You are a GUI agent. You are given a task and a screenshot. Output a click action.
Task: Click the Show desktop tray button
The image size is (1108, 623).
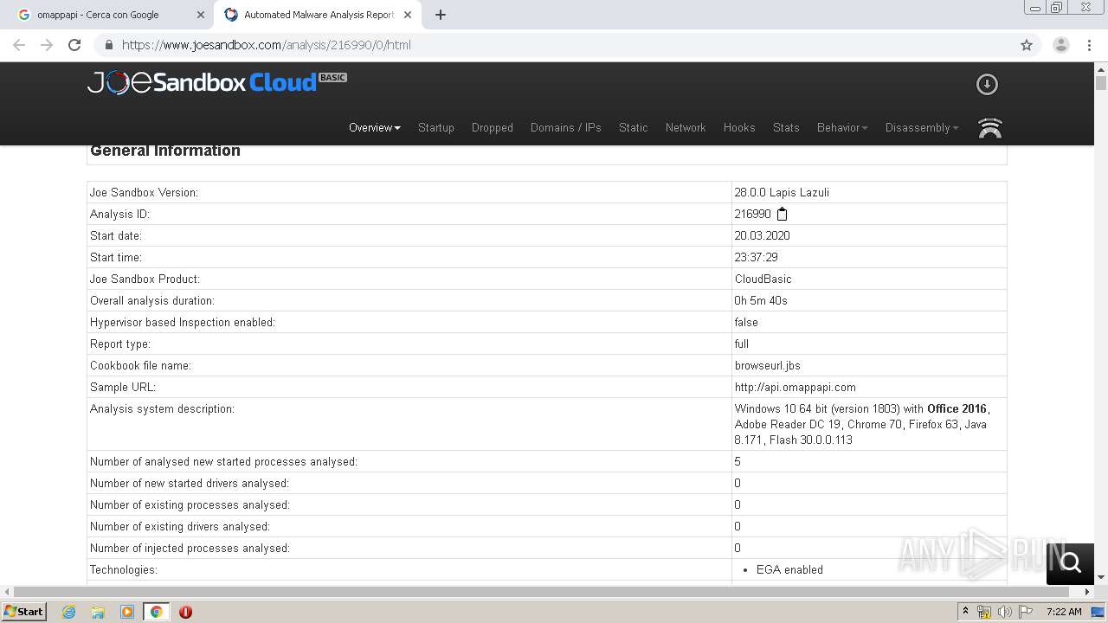(x=1098, y=612)
